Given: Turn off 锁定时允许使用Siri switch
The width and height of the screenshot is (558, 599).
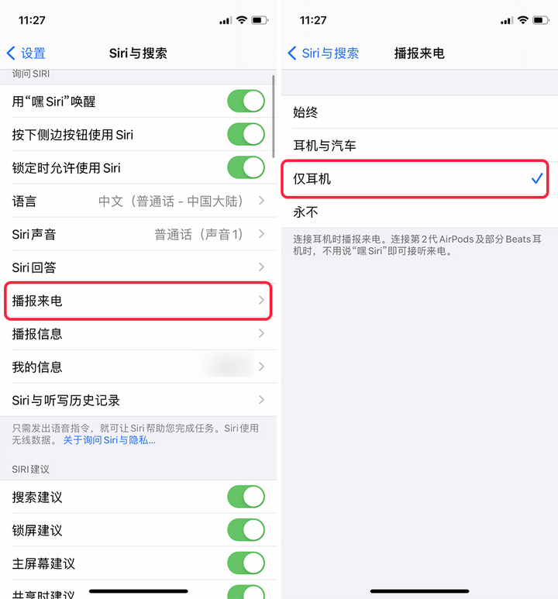Looking at the screenshot, I should (x=246, y=167).
